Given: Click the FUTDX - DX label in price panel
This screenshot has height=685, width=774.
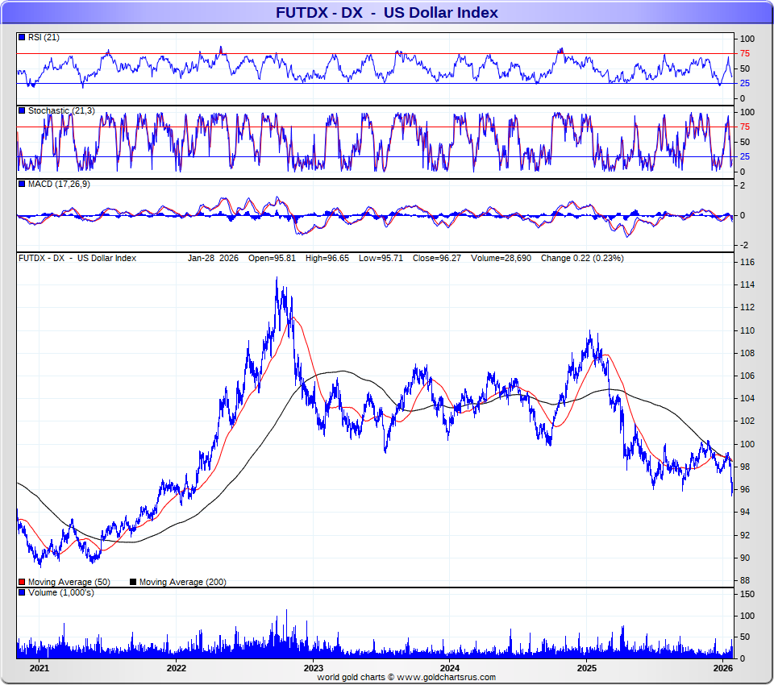Looking at the screenshot, I should [41, 258].
